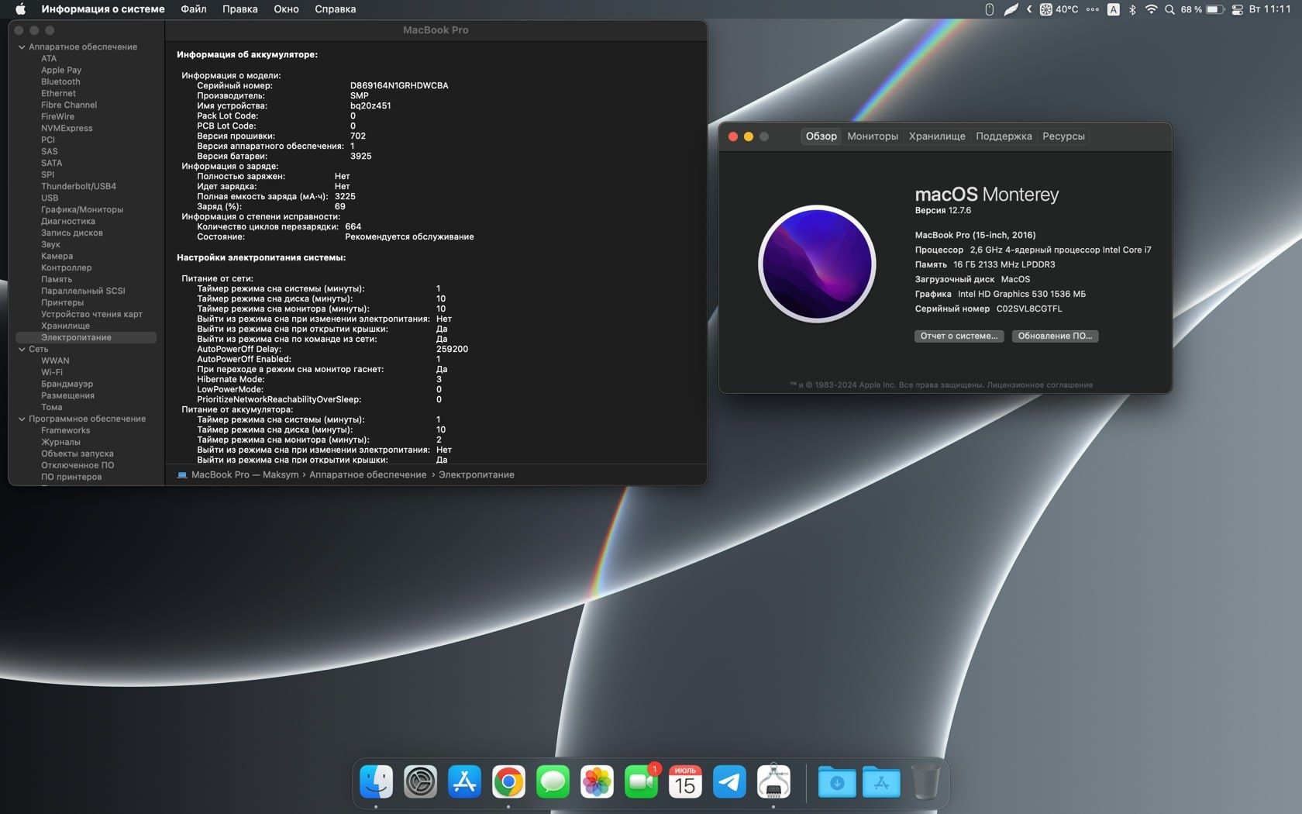
Task: Select Электропитание in the sidebar
Action: [86, 337]
